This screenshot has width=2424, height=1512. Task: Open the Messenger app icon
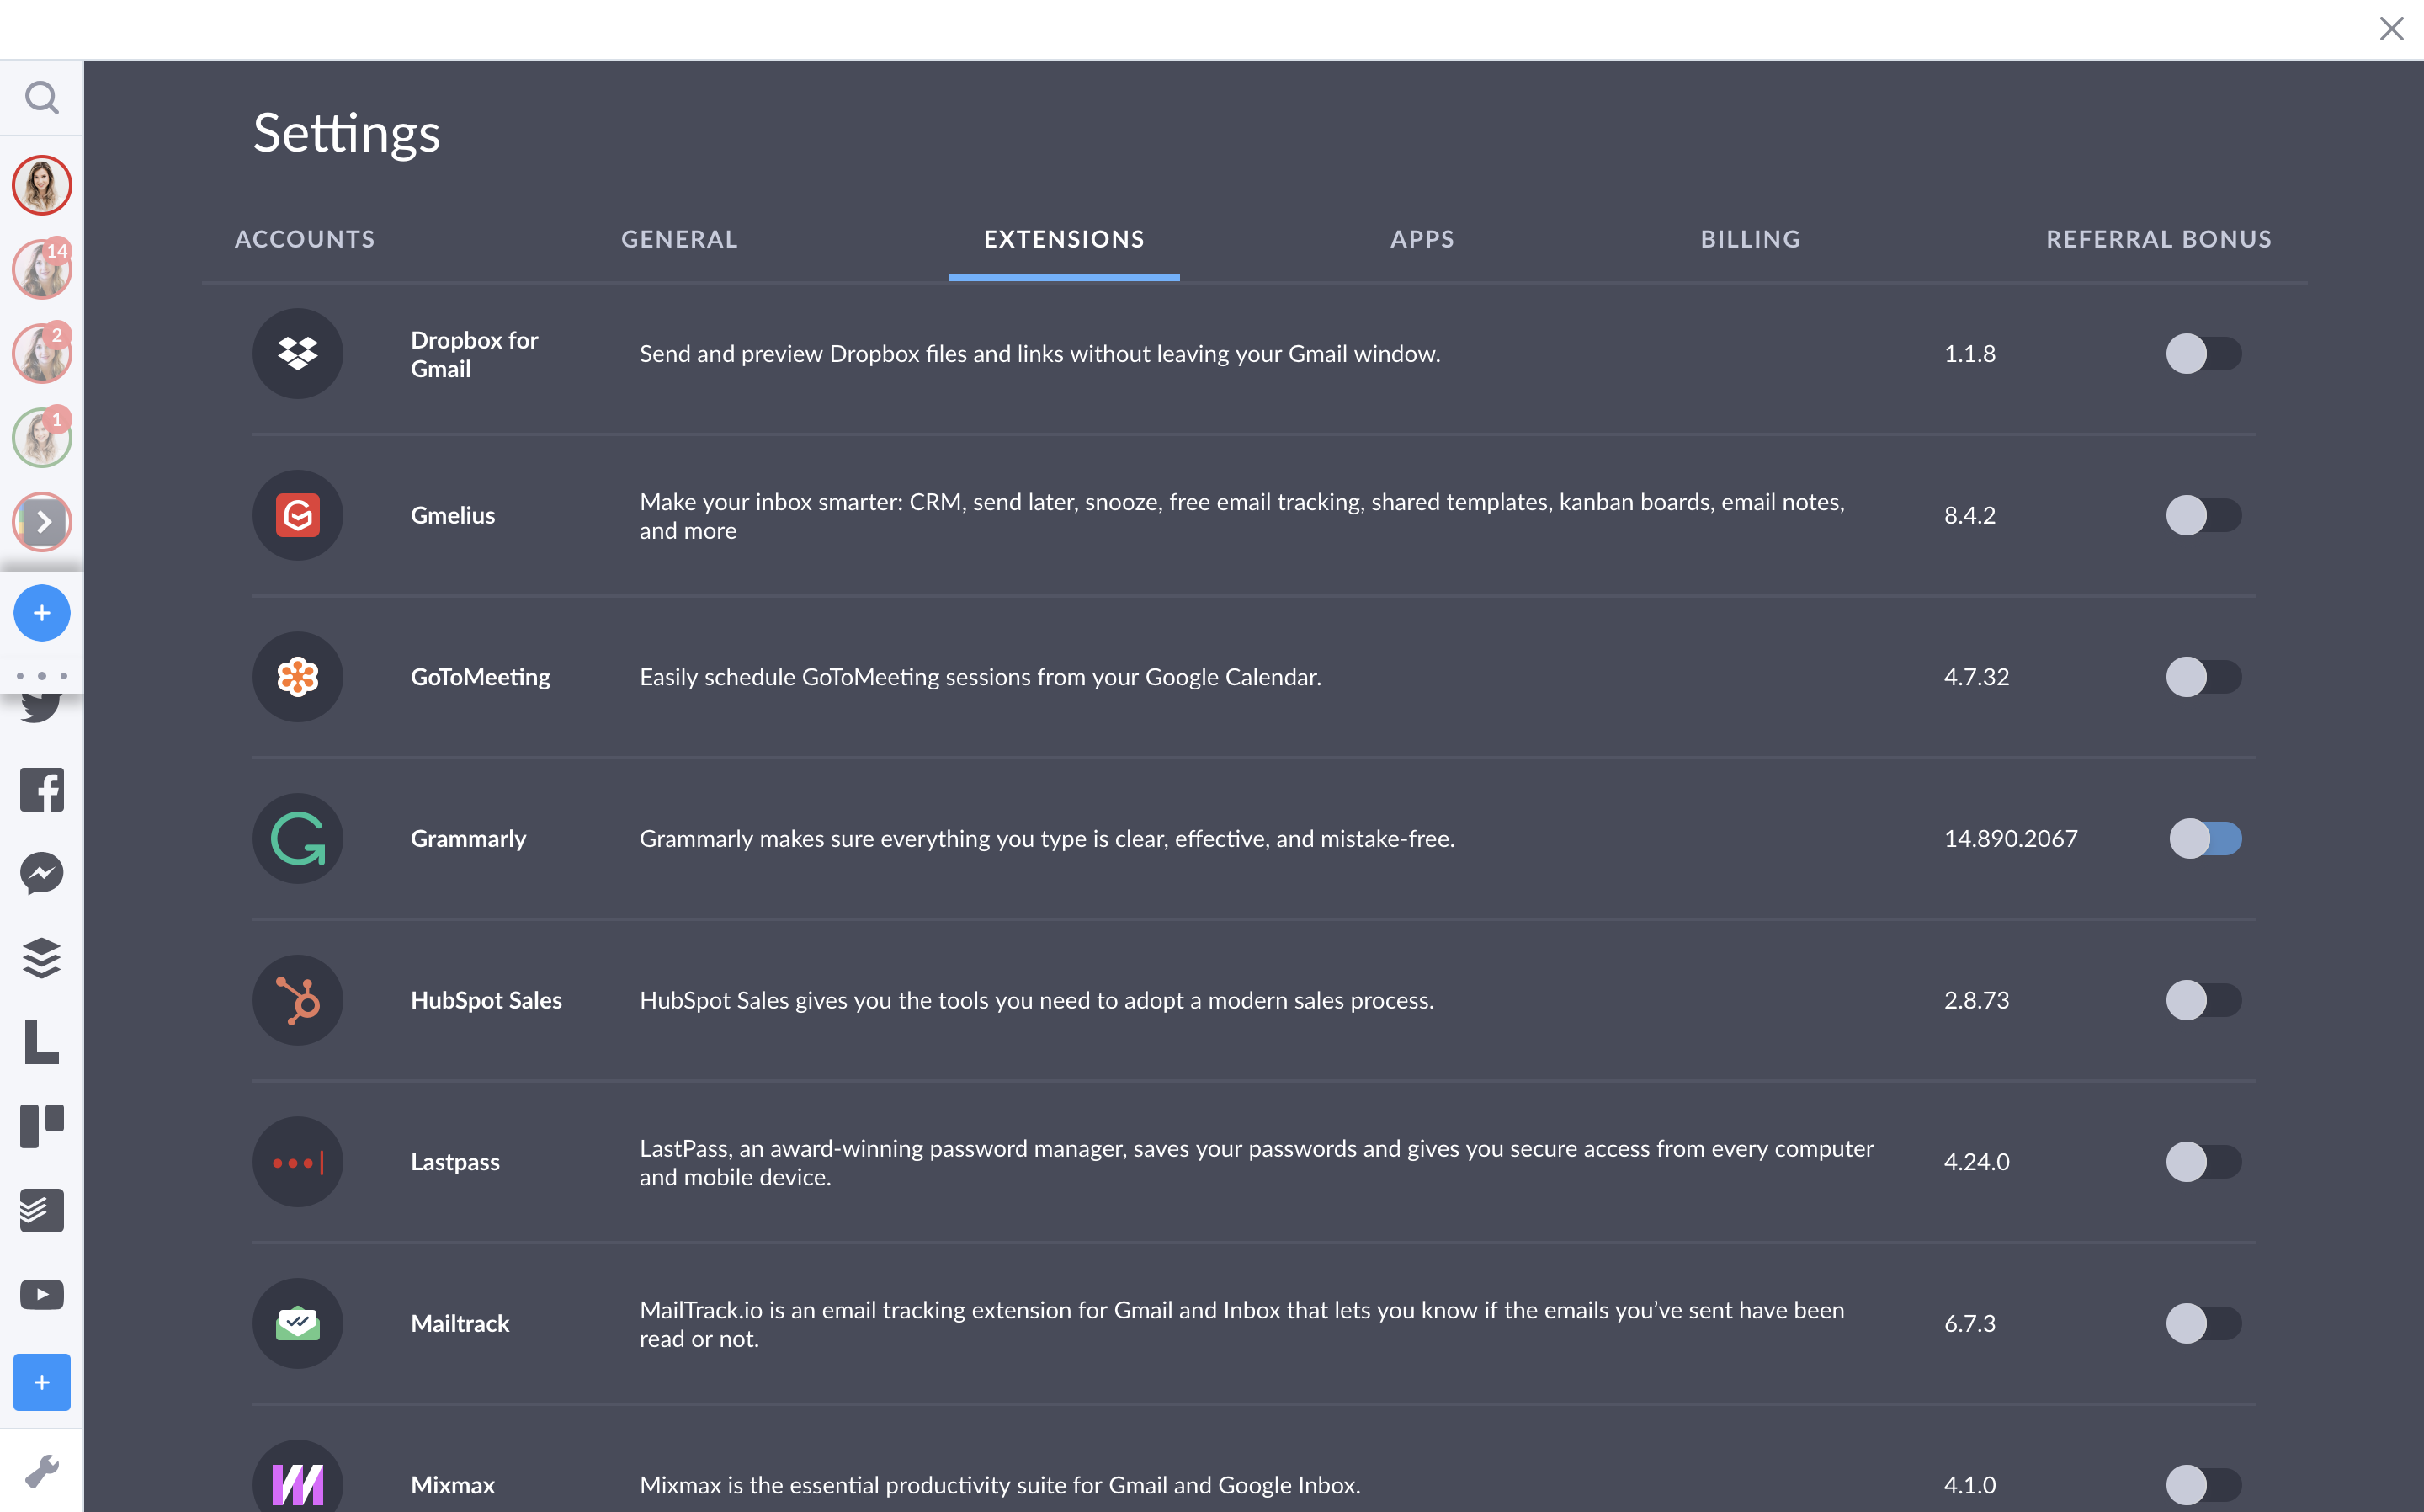pos(41,874)
